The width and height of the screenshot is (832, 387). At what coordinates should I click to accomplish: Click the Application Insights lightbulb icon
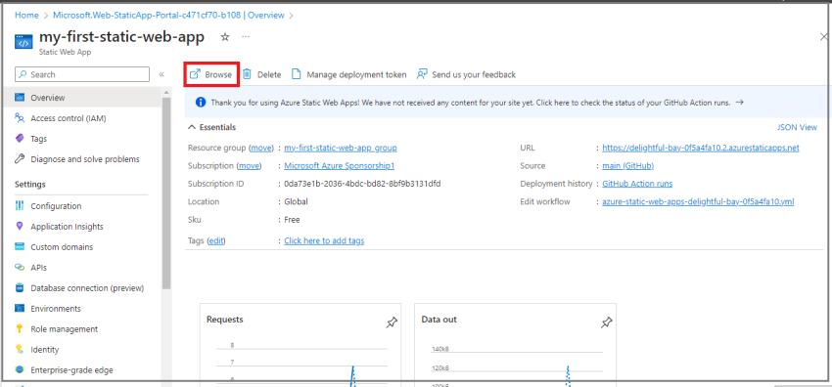20,227
